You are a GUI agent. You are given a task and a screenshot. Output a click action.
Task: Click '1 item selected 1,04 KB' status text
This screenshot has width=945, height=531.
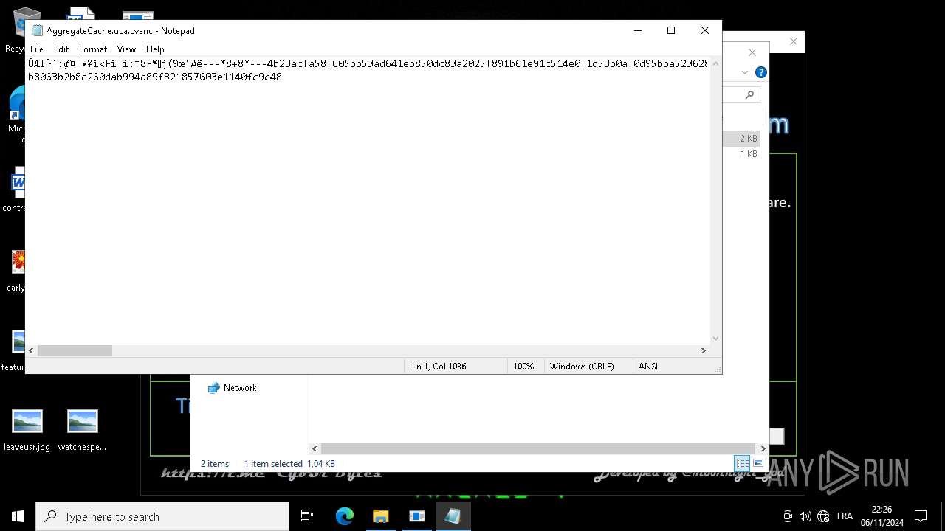289,464
